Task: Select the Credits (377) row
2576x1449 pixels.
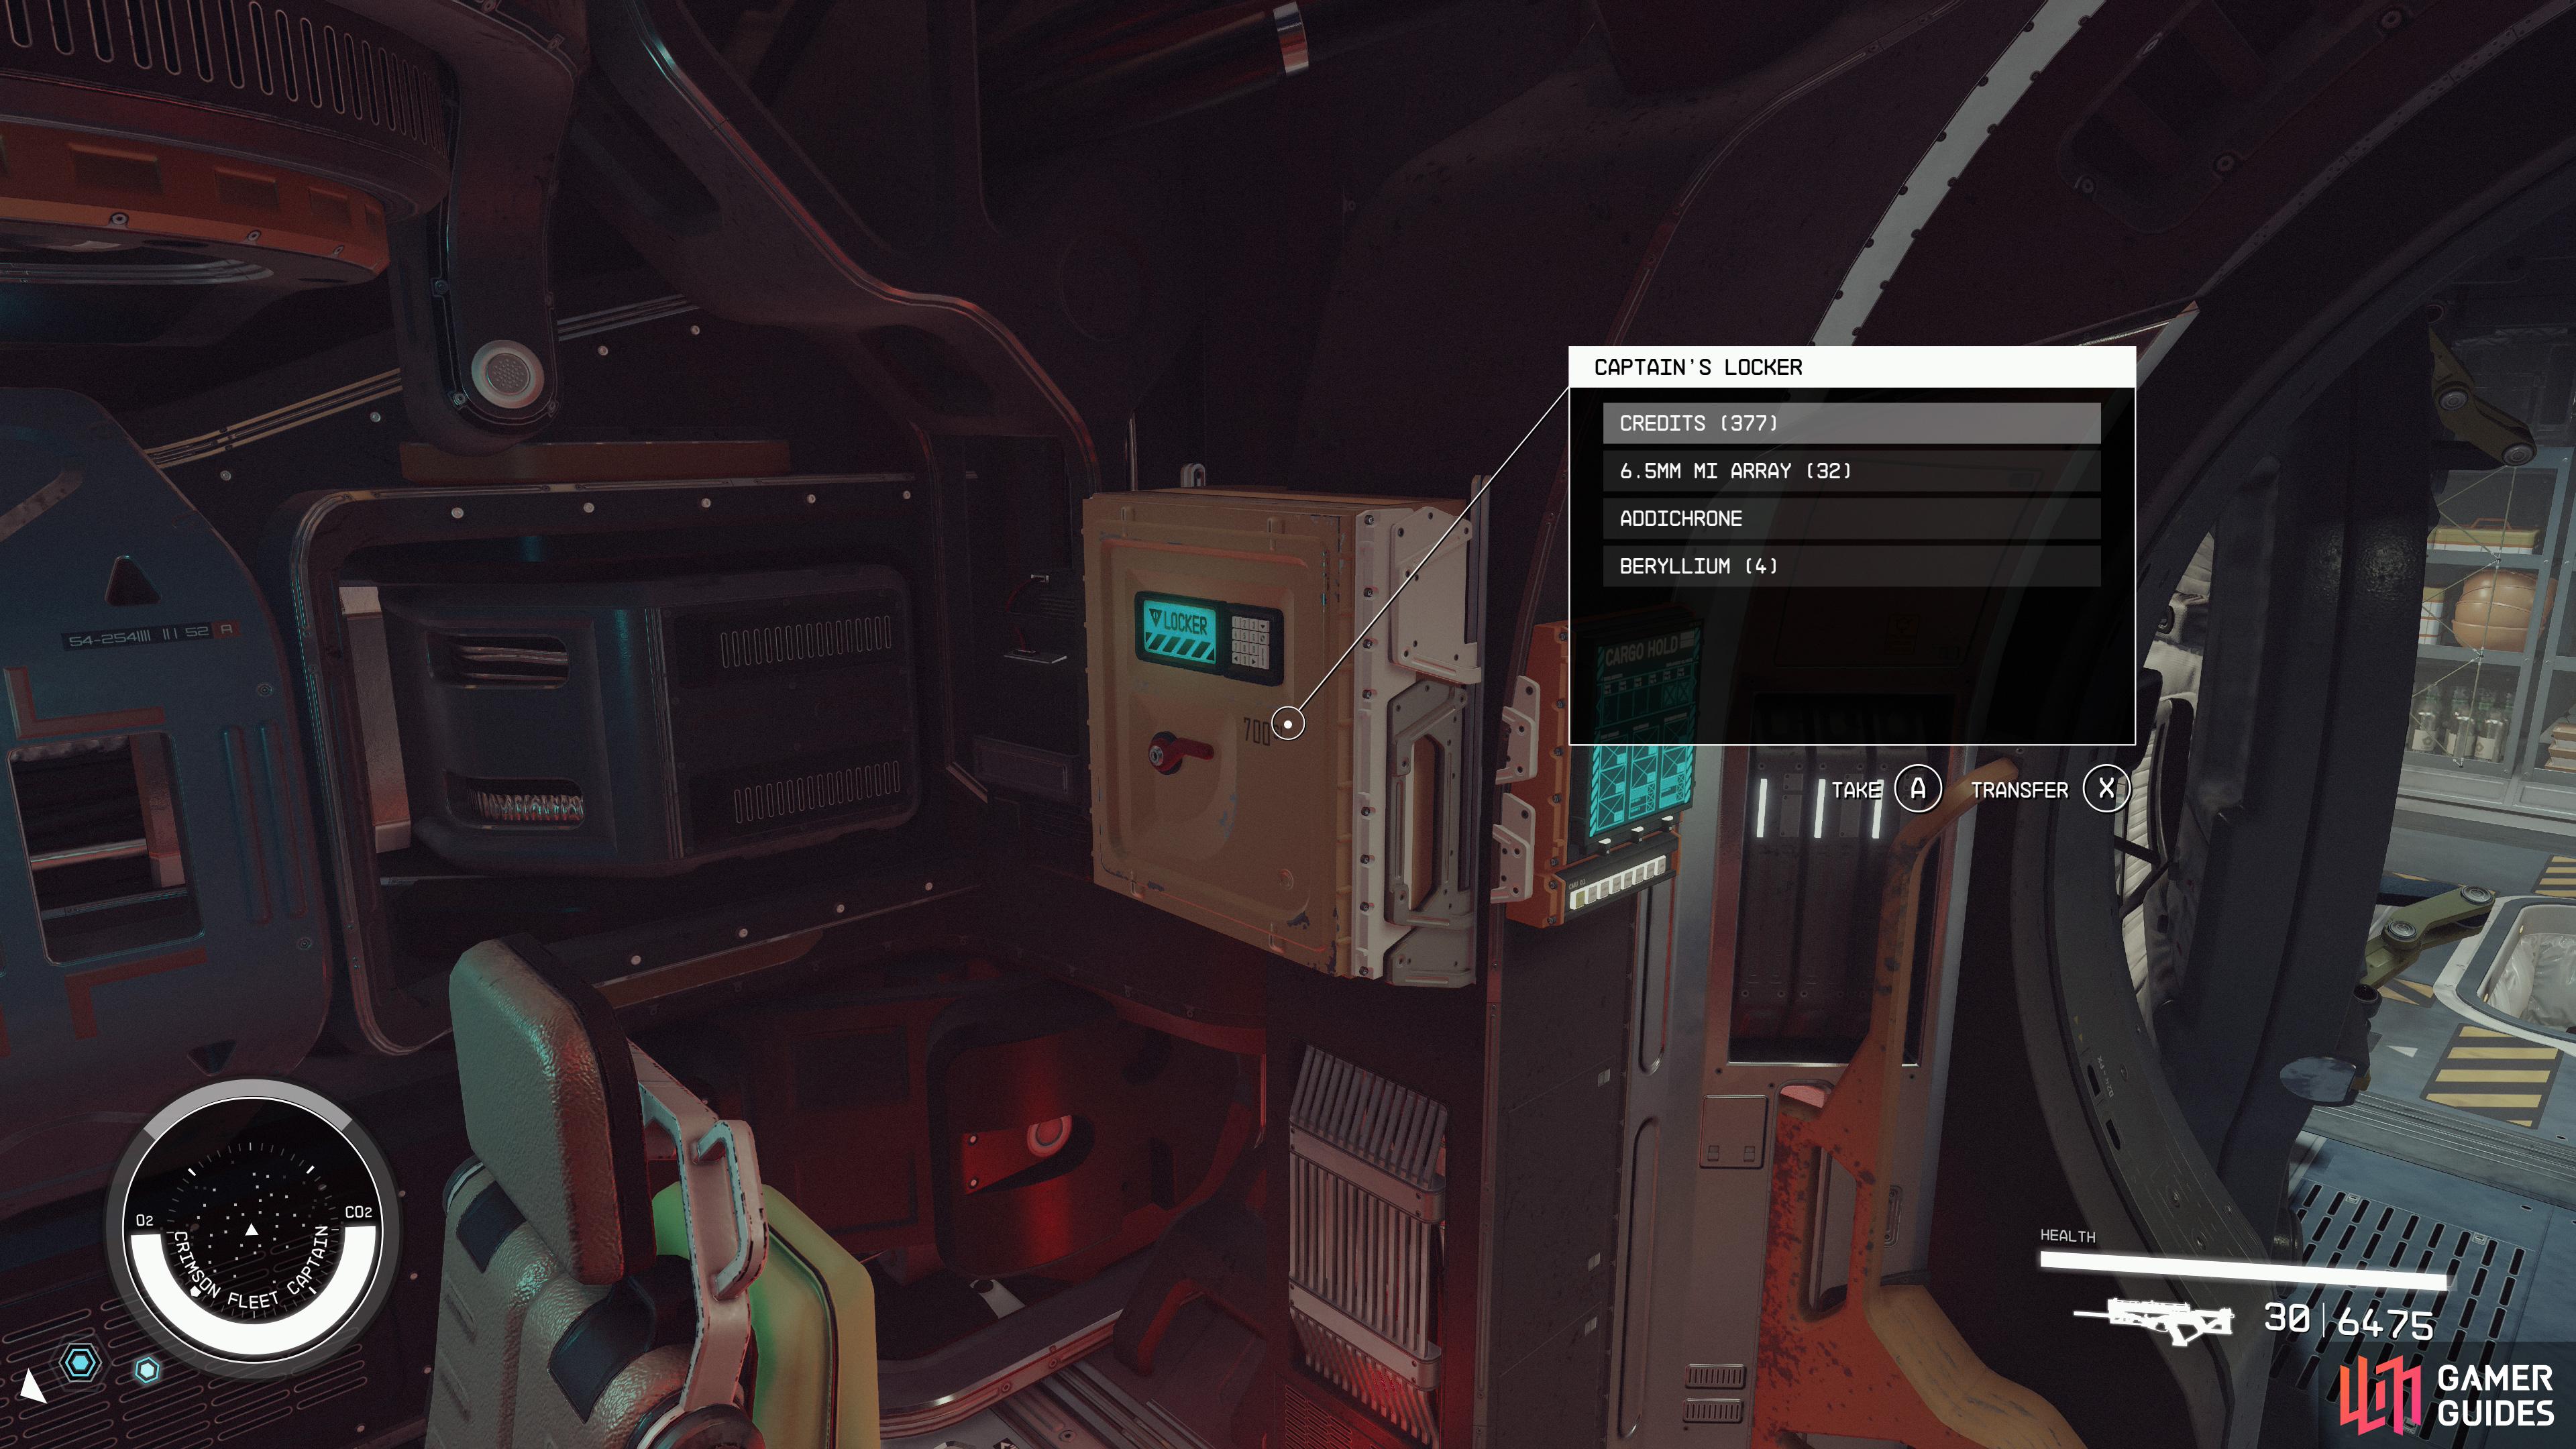Action: click(x=1851, y=423)
